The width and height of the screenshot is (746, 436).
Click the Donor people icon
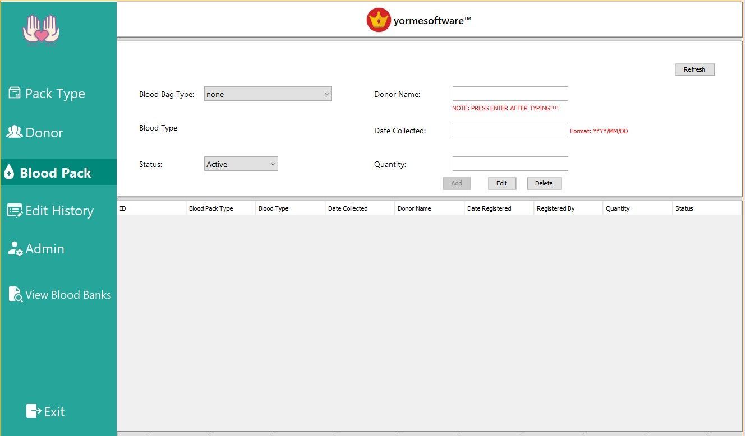point(15,132)
